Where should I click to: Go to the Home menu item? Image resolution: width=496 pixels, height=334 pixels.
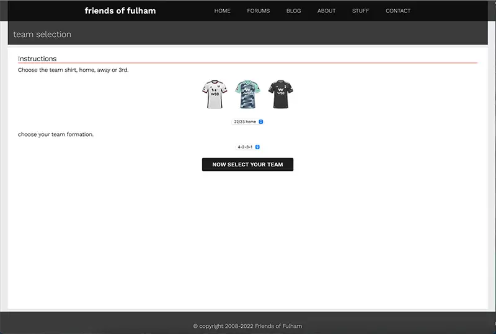coord(222,11)
